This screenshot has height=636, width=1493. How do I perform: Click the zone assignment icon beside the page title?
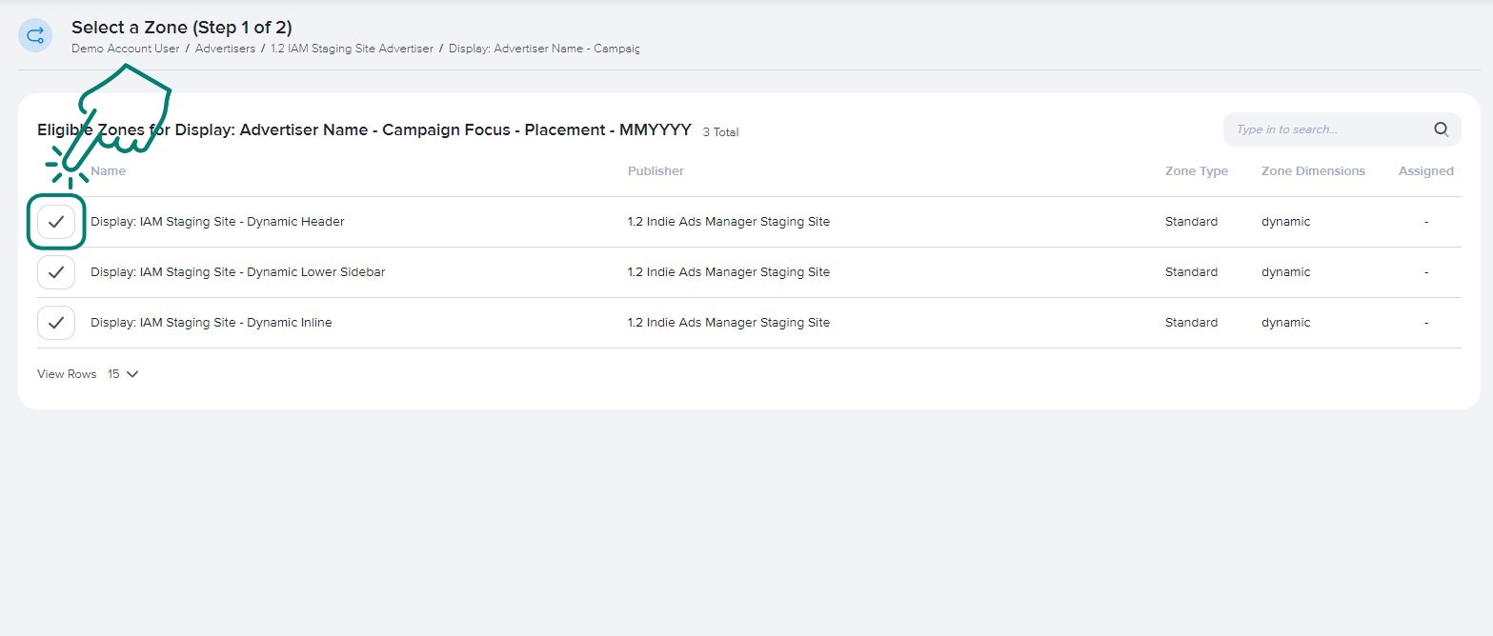click(x=35, y=36)
